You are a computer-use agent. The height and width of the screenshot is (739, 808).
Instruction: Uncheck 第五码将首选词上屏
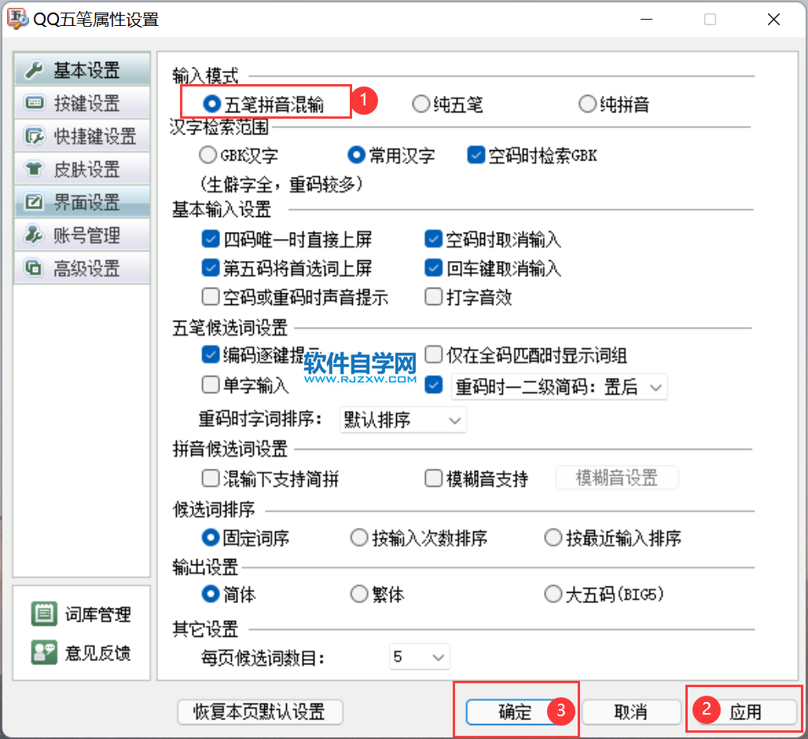[x=210, y=267]
